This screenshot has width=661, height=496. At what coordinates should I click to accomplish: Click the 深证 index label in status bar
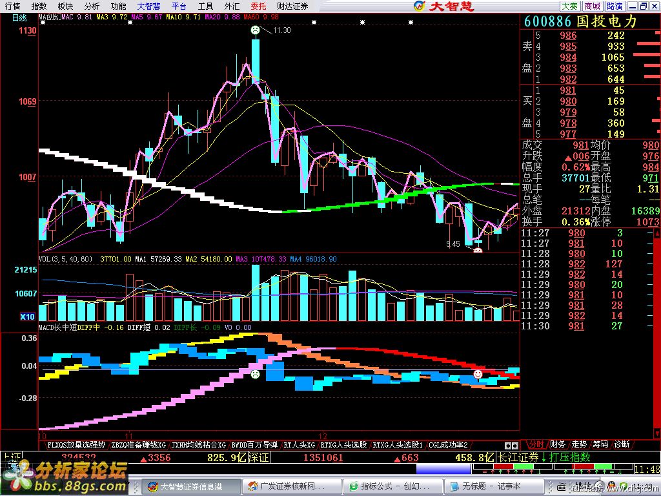point(258,458)
